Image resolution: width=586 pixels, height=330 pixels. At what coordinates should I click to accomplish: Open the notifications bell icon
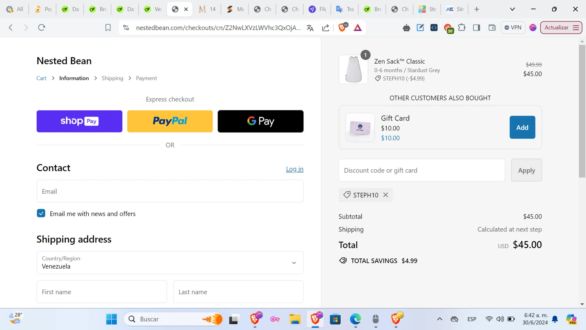click(x=555, y=319)
